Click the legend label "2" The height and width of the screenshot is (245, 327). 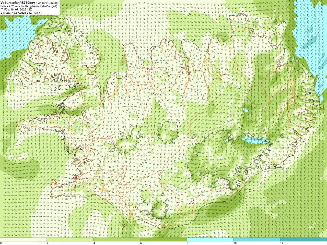(x=48, y=243)
